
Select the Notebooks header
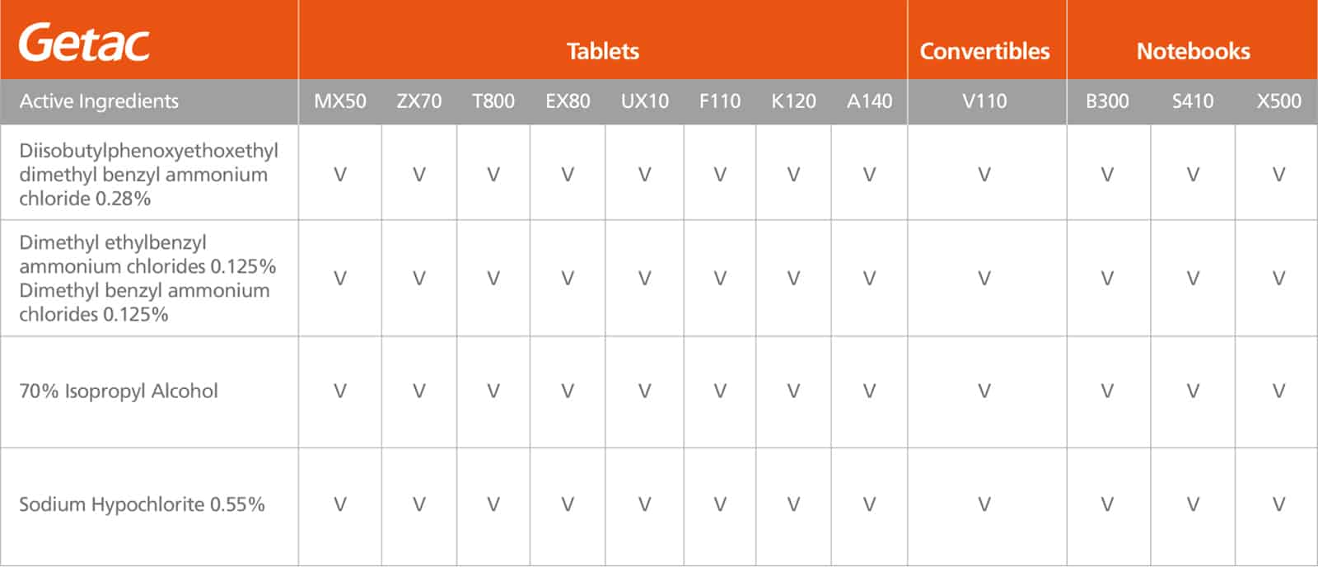(1193, 51)
